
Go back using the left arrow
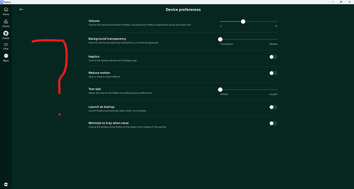click(22, 9)
